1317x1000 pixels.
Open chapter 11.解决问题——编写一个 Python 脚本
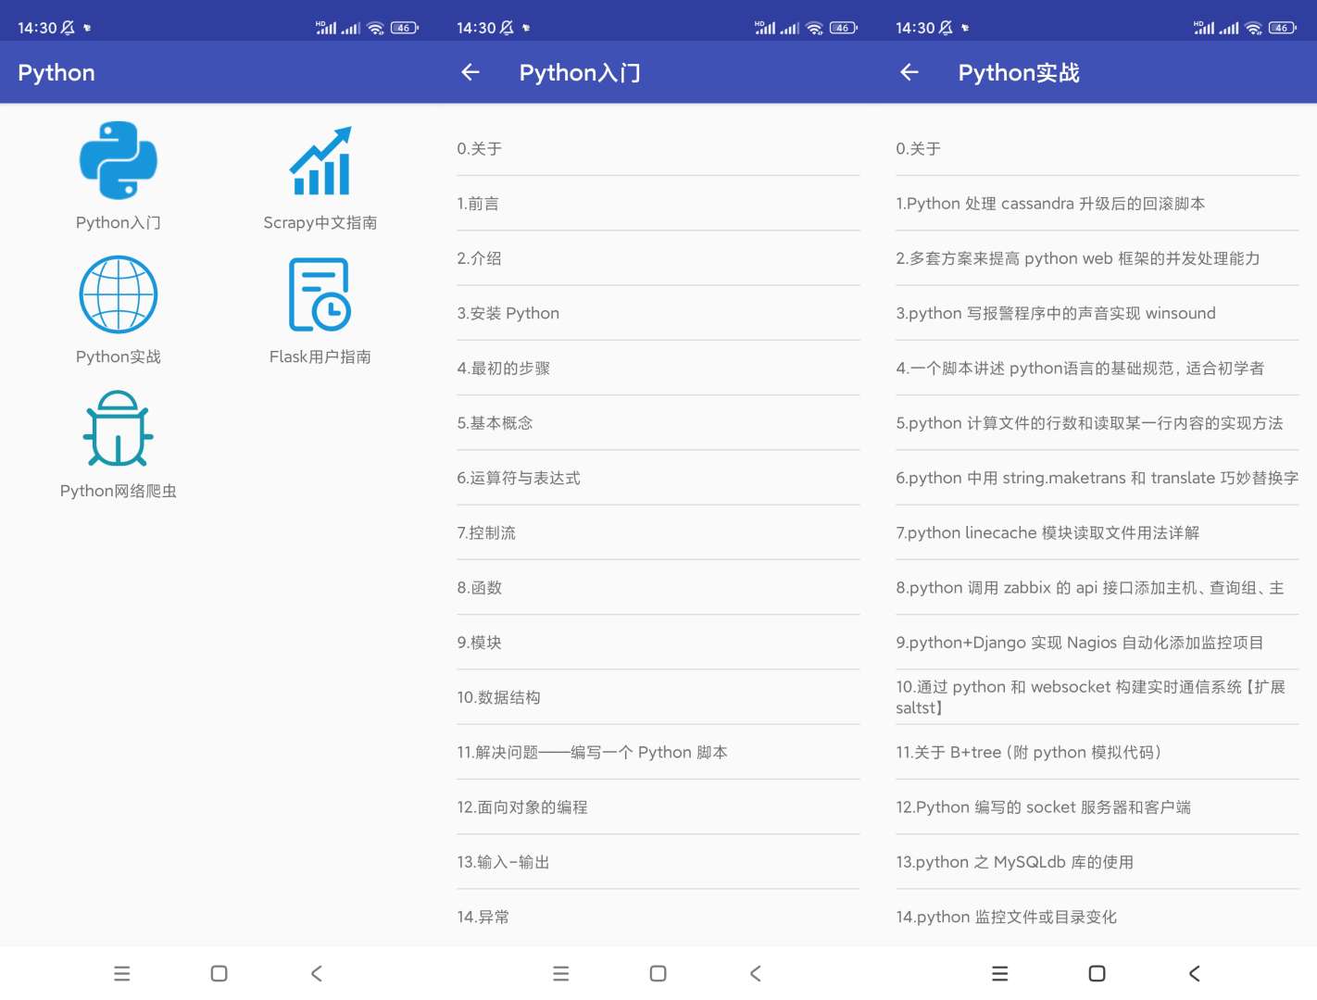coord(658,752)
